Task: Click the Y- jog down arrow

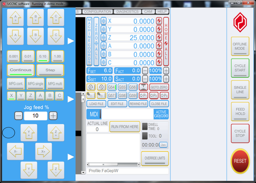Action: [29, 170]
